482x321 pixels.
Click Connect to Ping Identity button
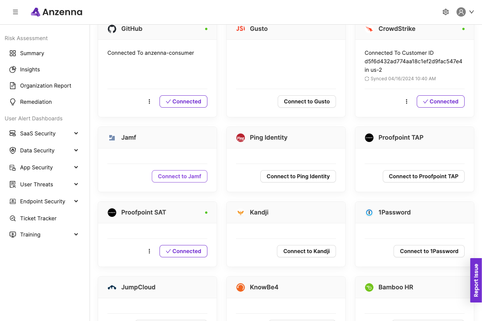click(x=298, y=176)
